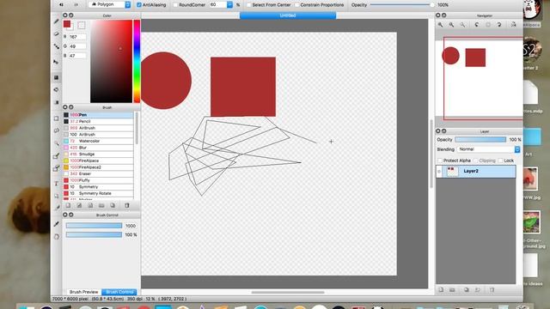Delete brush using Brush panel trash icon
The height and width of the screenshot is (309, 550).
tap(127, 205)
